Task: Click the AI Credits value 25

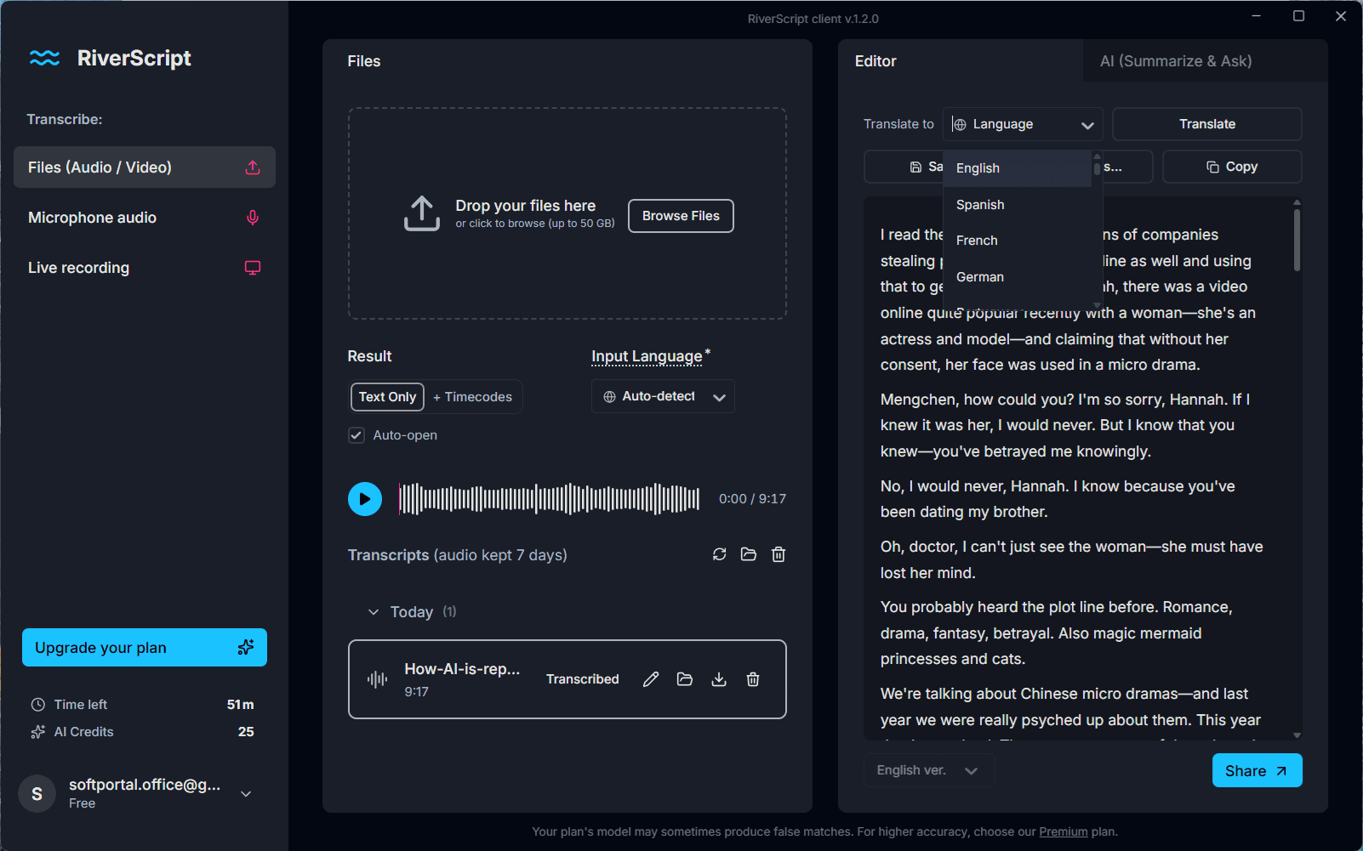Action: point(246,732)
